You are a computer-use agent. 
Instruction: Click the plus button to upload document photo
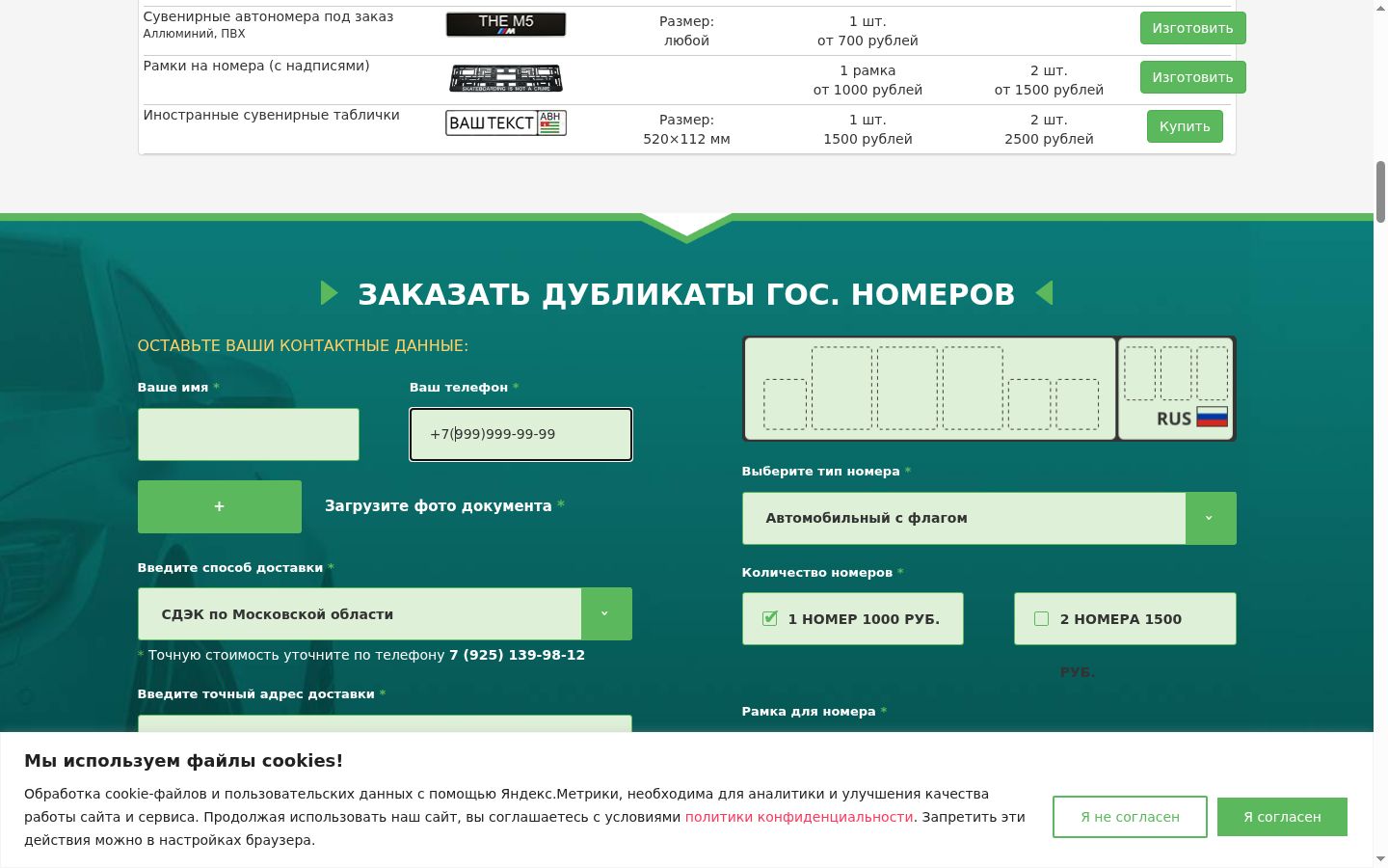220,506
